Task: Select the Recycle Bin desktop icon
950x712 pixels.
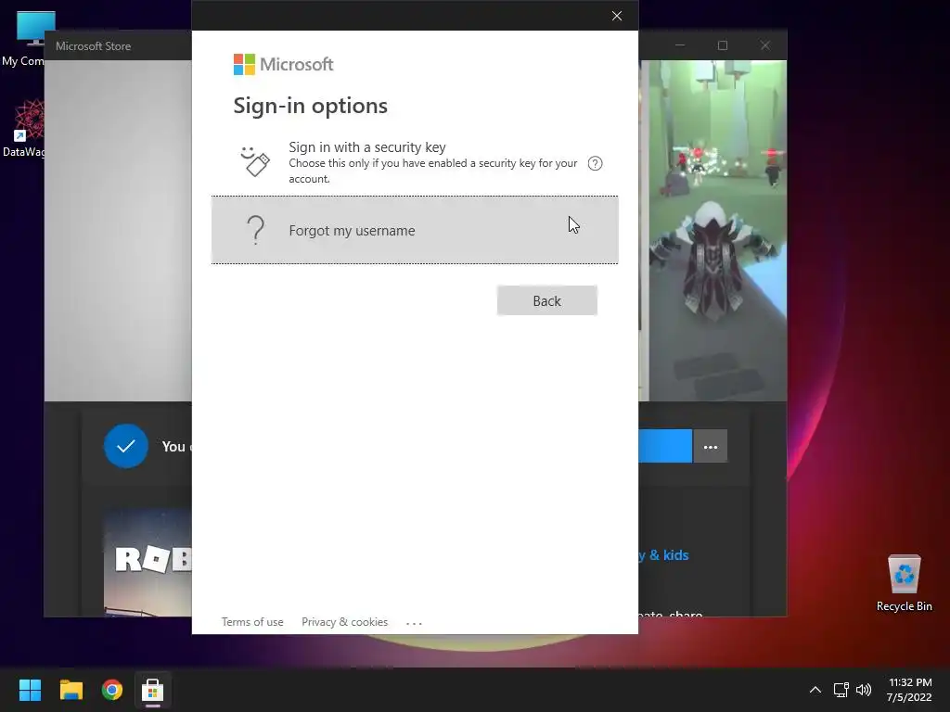Action: pos(904,583)
